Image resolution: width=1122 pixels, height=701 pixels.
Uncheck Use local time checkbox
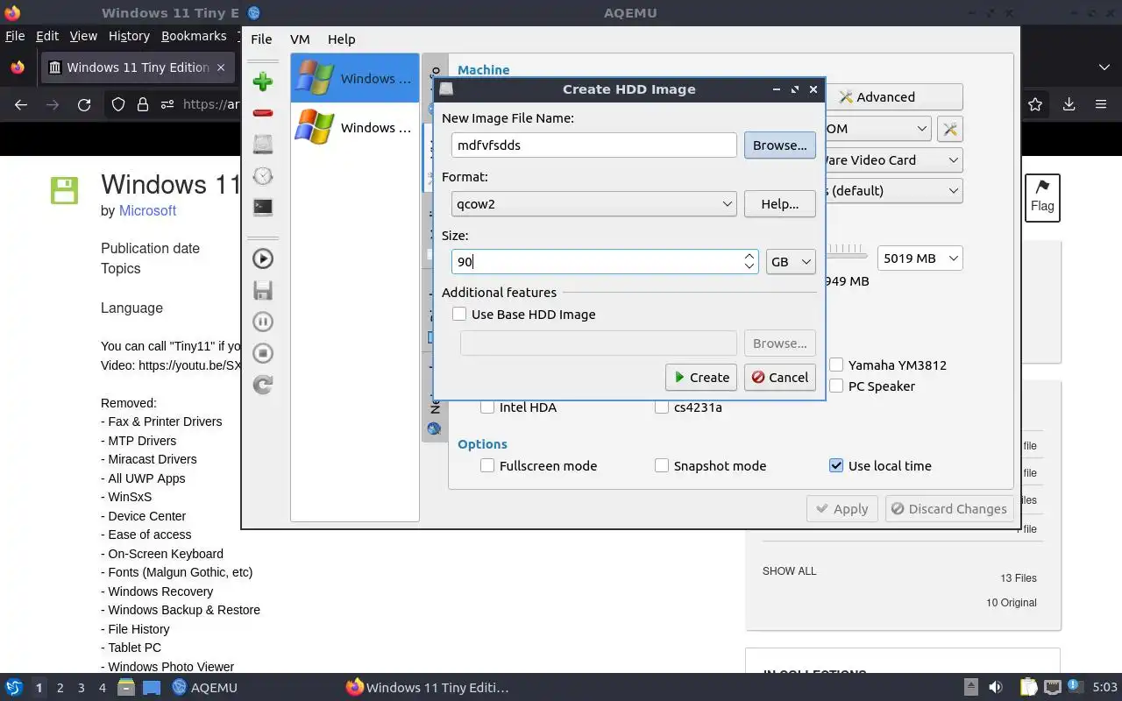pos(836,465)
